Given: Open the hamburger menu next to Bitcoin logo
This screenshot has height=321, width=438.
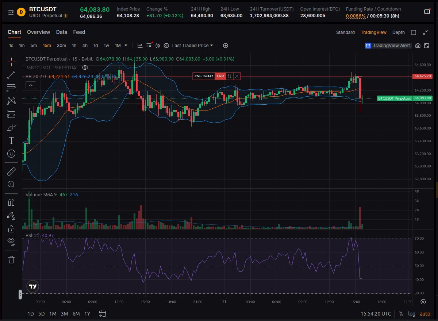Looking at the screenshot, I should pos(11,12).
